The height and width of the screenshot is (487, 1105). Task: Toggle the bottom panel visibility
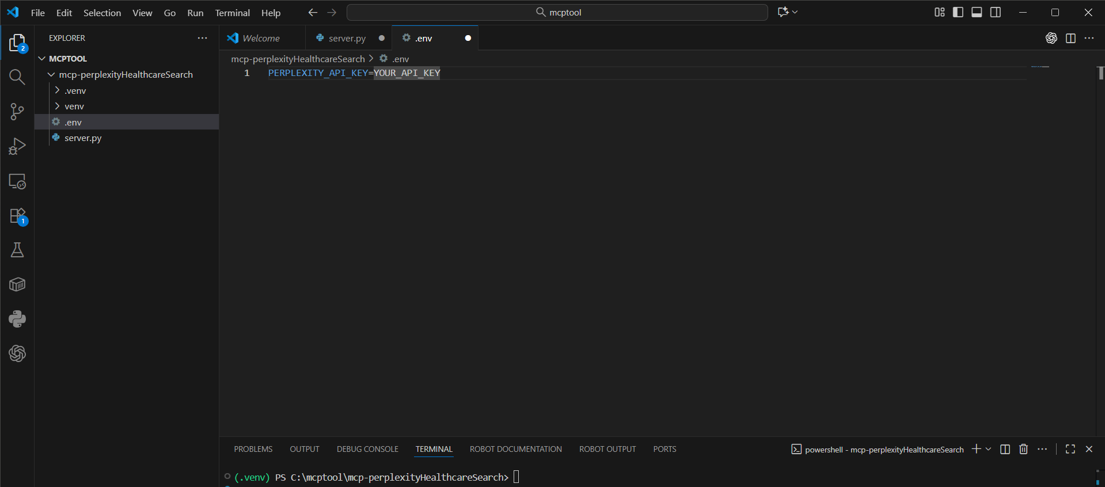click(x=977, y=12)
